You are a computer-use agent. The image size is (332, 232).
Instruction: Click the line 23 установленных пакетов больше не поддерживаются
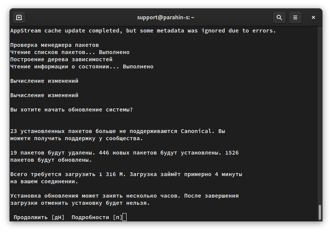[117, 131]
